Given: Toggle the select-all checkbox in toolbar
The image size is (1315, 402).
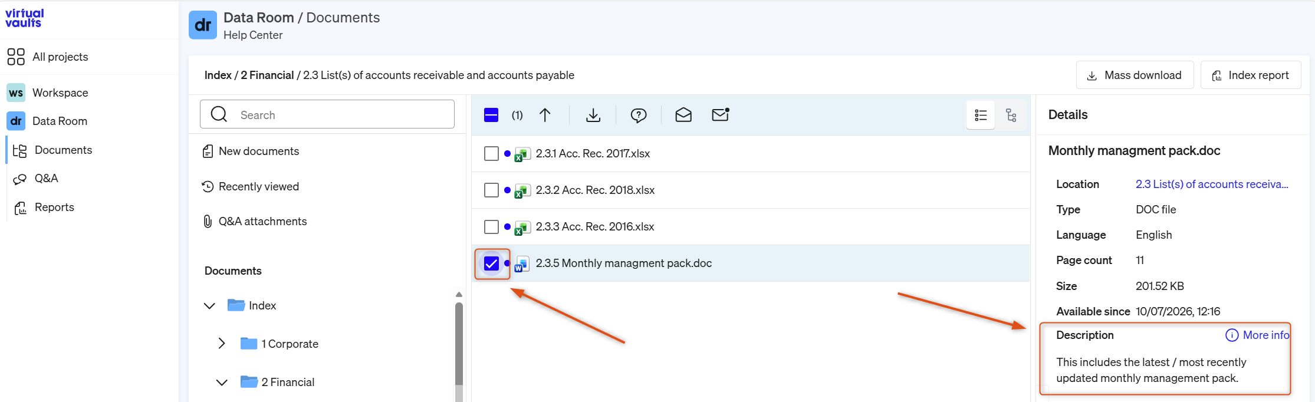Looking at the screenshot, I should tap(491, 115).
